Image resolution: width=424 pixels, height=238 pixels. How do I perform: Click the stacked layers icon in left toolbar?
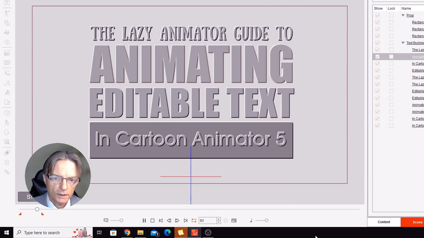pyautogui.click(x=7, y=153)
